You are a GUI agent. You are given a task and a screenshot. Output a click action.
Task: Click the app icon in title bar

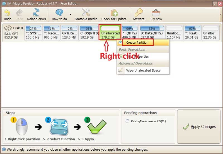tap(4, 4)
